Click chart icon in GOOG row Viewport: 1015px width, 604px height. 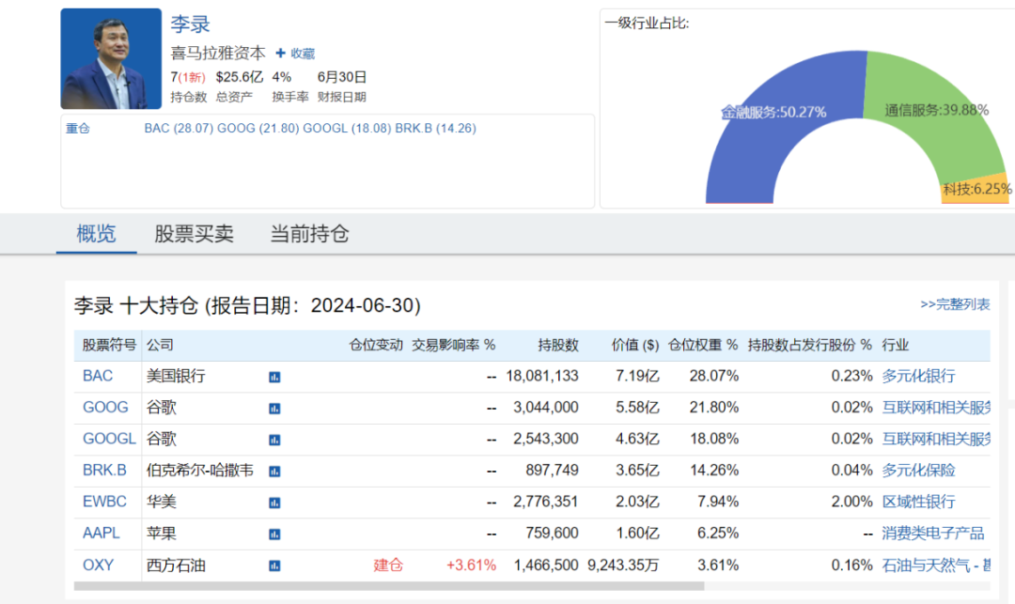274,409
